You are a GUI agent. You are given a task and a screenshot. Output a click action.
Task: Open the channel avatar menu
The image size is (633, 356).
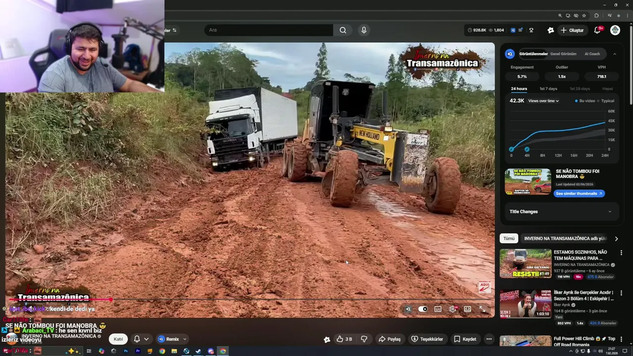click(x=615, y=30)
